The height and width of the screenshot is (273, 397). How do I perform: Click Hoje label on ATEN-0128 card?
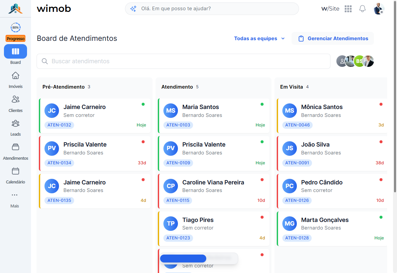(379, 238)
